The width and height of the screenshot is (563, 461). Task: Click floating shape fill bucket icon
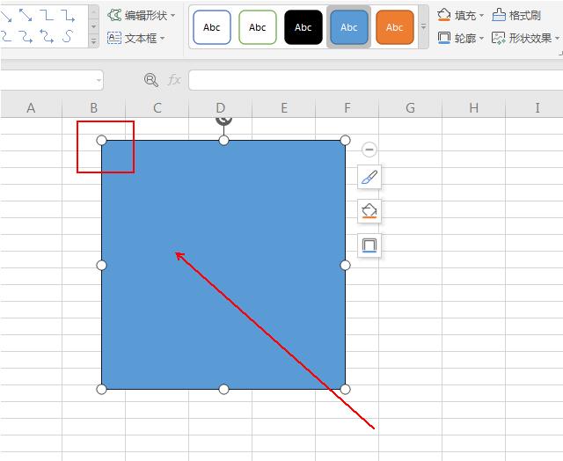tap(369, 211)
